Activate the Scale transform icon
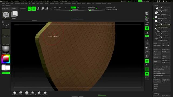This screenshot has height=97, width=173. tap(42, 9)
